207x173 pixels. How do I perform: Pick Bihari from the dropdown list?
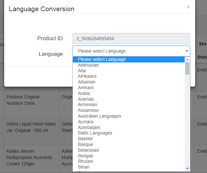[x=84, y=167]
